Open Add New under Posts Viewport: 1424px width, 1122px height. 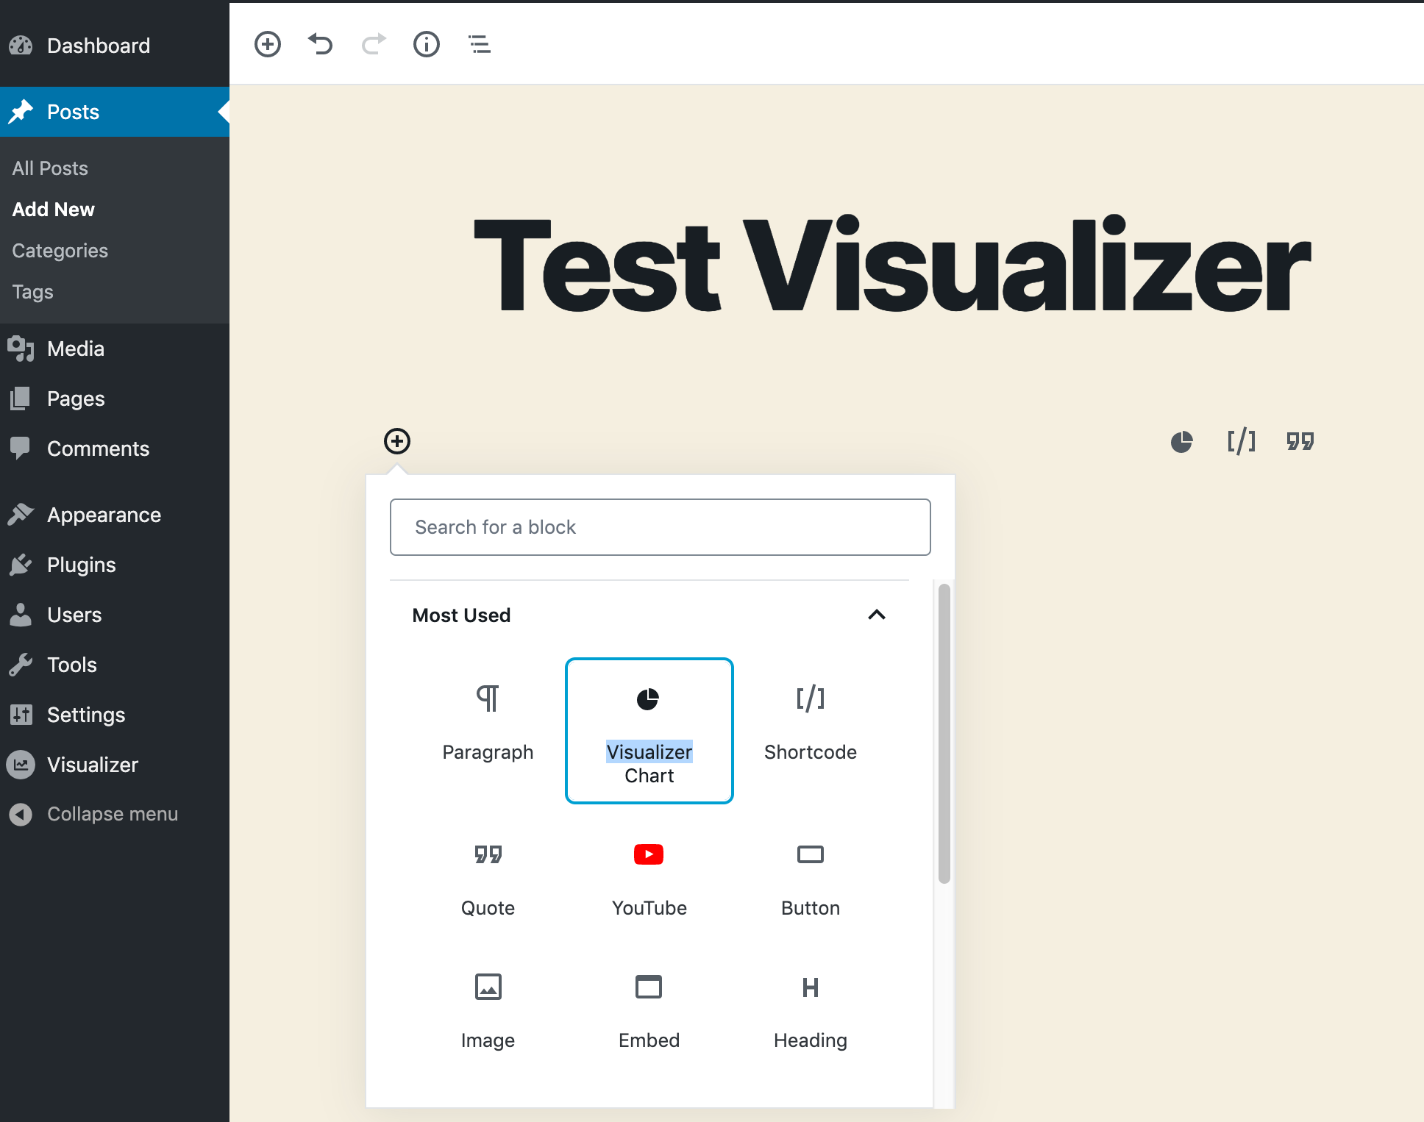[x=52, y=209]
